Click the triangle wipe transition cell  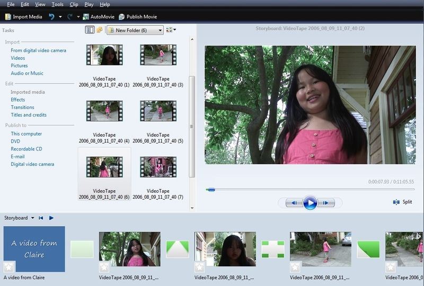click(x=178, y=249)
